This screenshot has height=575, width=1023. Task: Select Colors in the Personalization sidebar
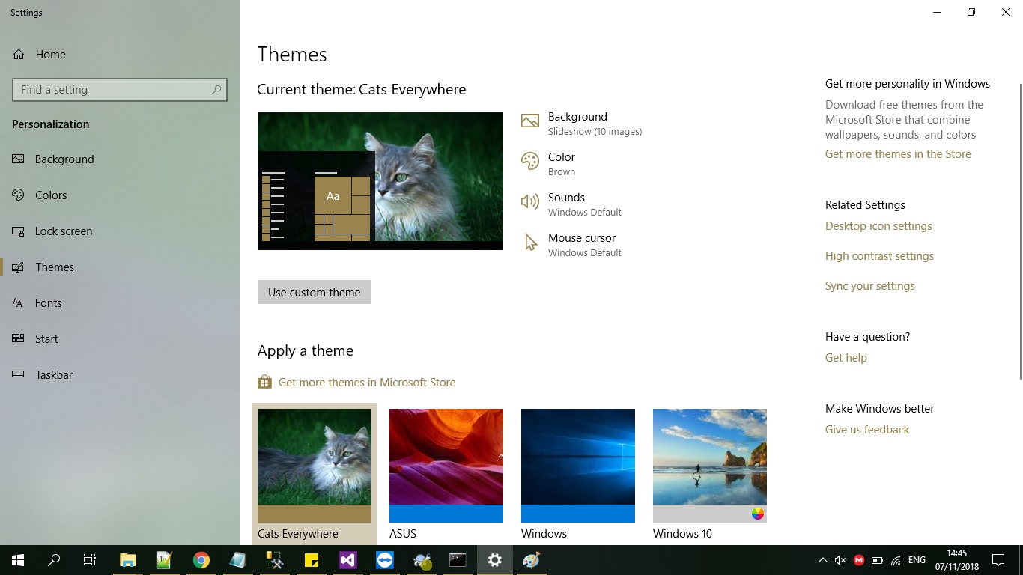click(x=50, y=195)
